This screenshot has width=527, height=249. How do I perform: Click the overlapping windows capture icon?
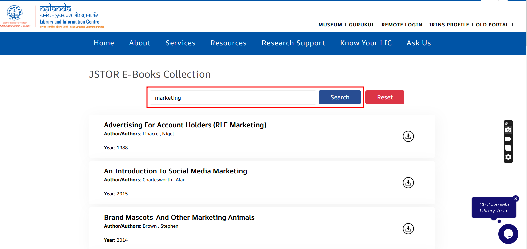(x=508, y=148)
